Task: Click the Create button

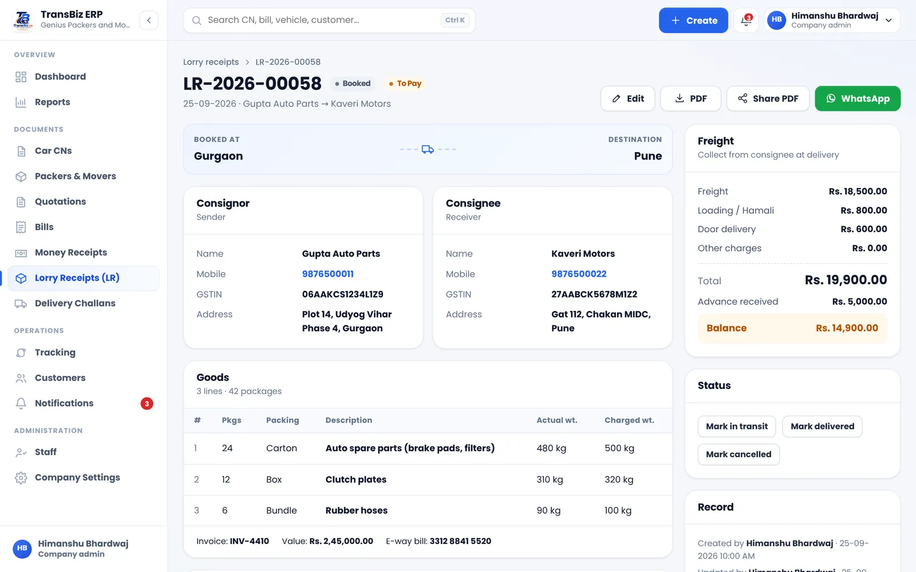Action: (693, 21)
